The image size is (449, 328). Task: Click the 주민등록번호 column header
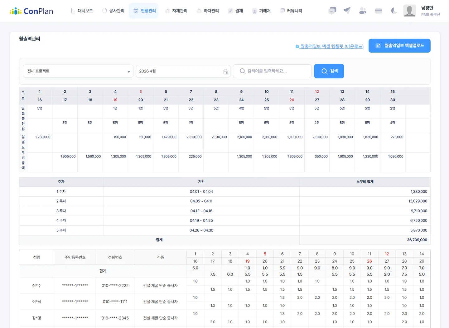tap(75, 257)
